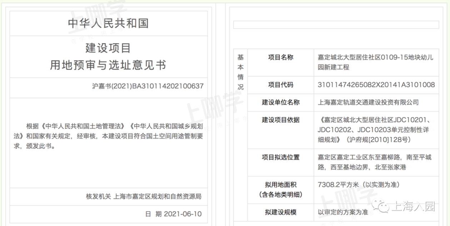Click the empty header box above the table
The height and width of the screenshot is (226, 450).
point(336,25)
